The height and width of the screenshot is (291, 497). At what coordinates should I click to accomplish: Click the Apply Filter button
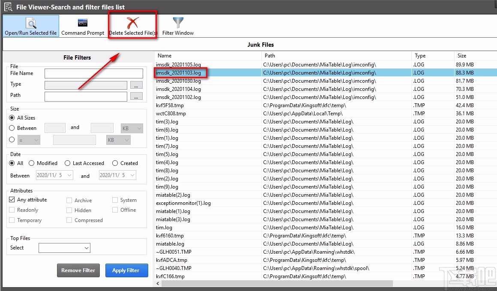[126, 270]
